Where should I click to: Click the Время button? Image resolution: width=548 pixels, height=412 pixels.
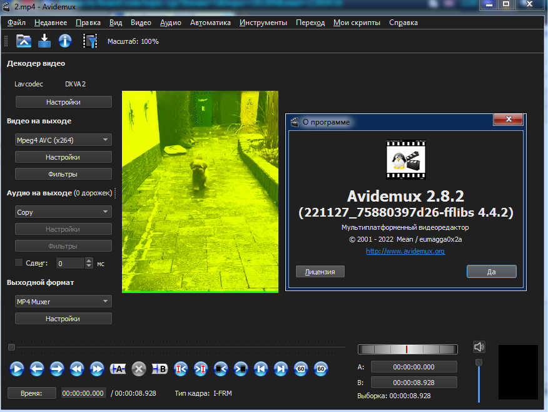[x=31, y=393]
